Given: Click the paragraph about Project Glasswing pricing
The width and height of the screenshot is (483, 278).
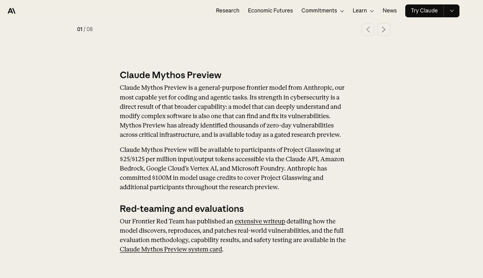Looking at the screenshot, I should click(x=232, y=168).
